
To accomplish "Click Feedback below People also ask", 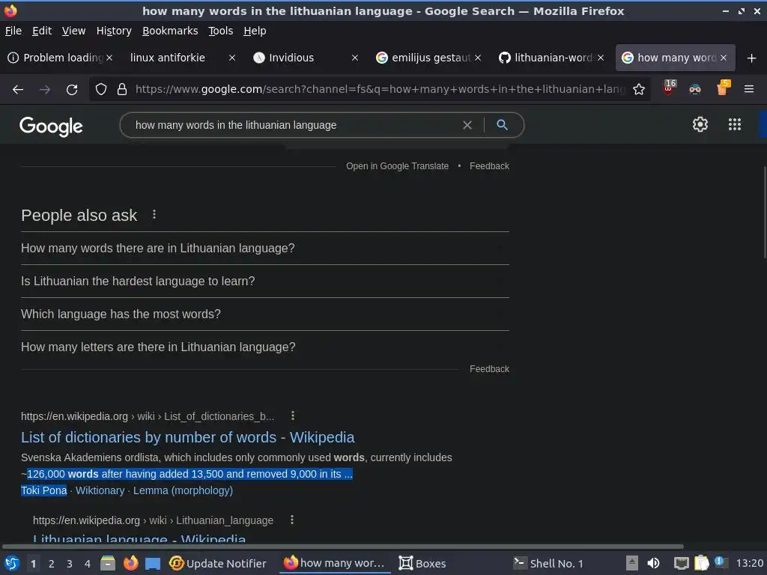I will pos(489,369).
